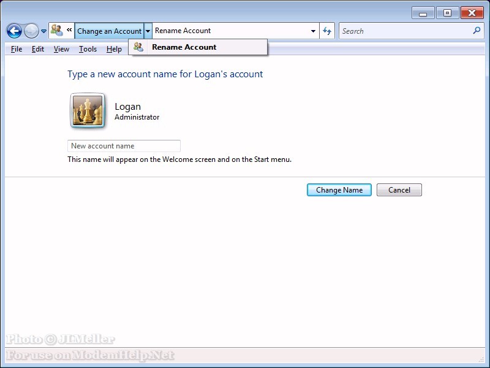Click the heading about Logan's account
The height and width of the screenshot is (368, 490).
pyautogui.click(x=165, y=74)
